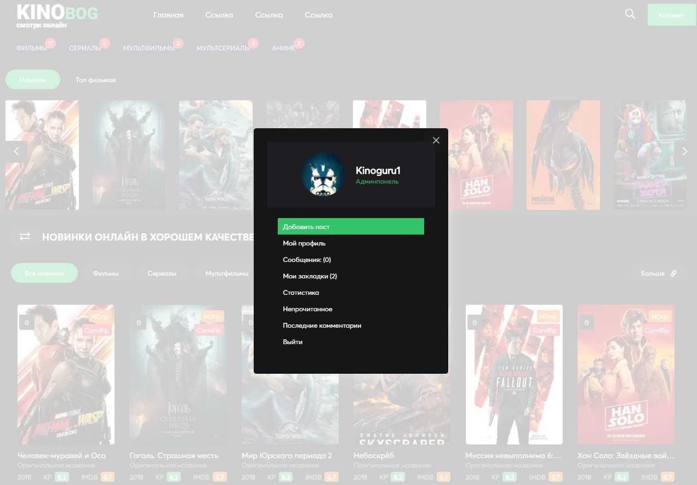Click KP 8.2 rating under Человек-муравей
This screenshot has width=697, height=485.
tap(61, 477)
